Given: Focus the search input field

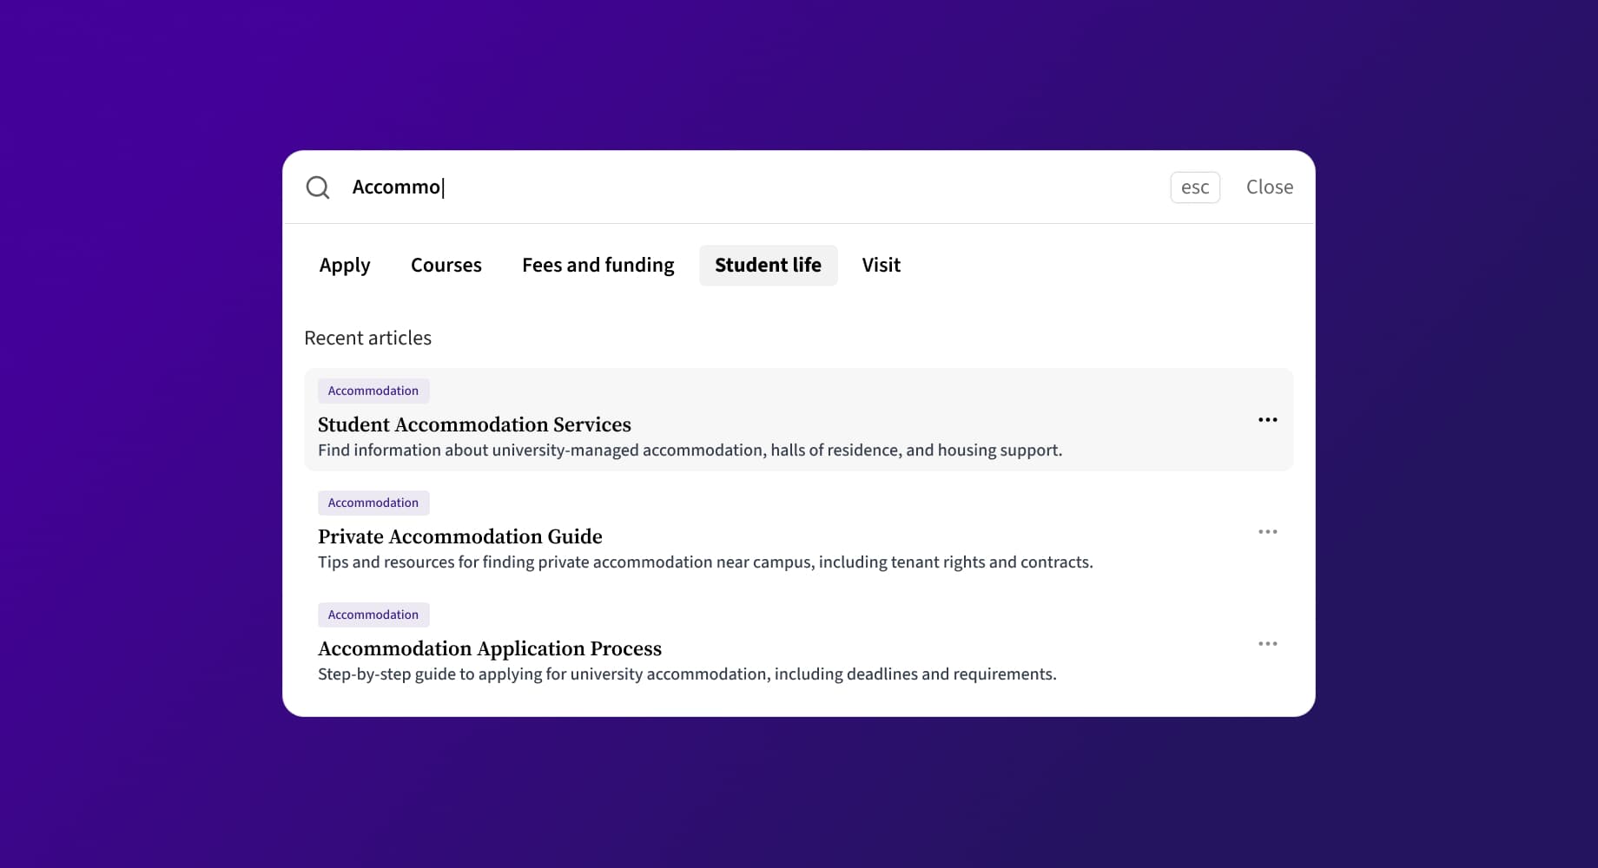Looking at the screenshot, I should (x=747, y=187).
